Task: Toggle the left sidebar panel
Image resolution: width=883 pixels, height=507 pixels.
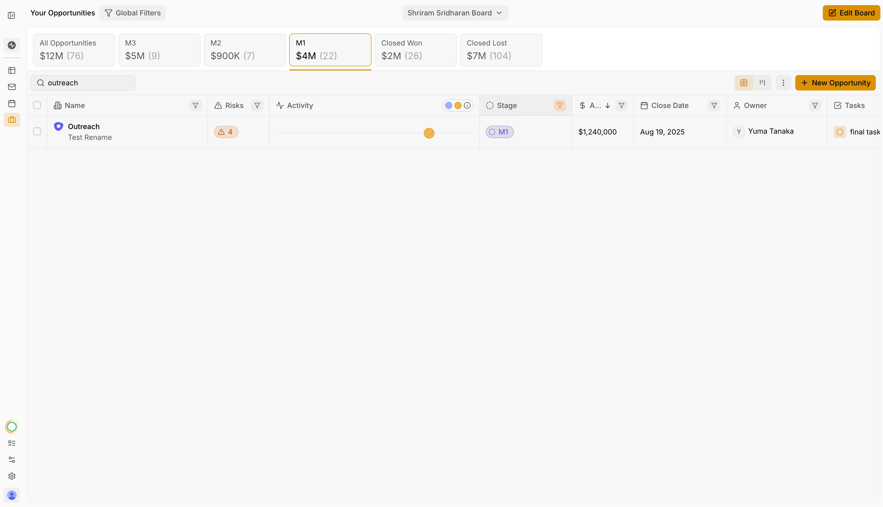Action: pos(12,15)
